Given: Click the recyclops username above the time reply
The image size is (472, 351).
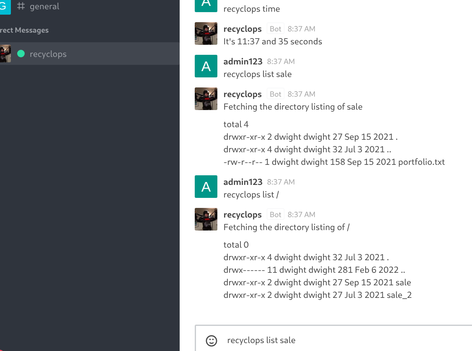Looking at the screenshot, I should 242,29.
